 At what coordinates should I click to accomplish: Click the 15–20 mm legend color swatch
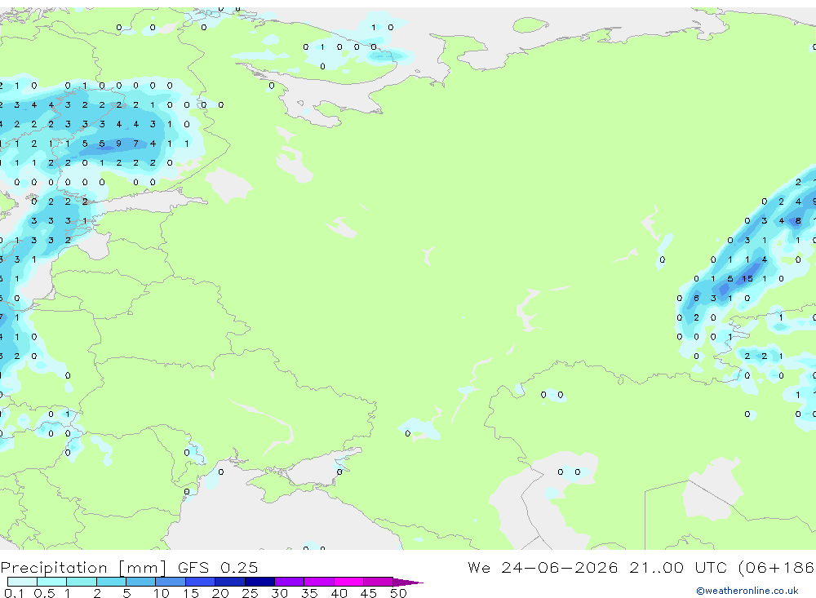200,582
